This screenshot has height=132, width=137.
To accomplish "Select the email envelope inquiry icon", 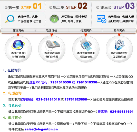I will pyautogui.click(x=120, y=45).
